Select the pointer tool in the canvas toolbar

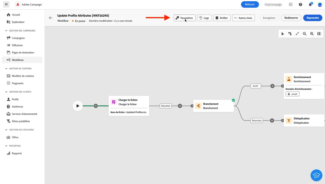pos(283,34)
